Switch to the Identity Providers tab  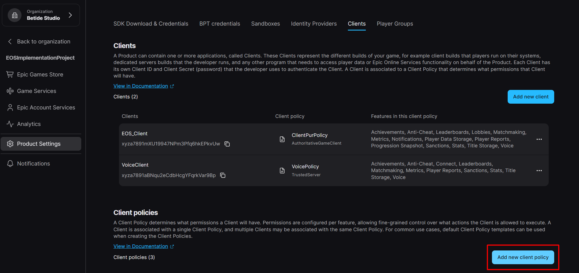314,24
